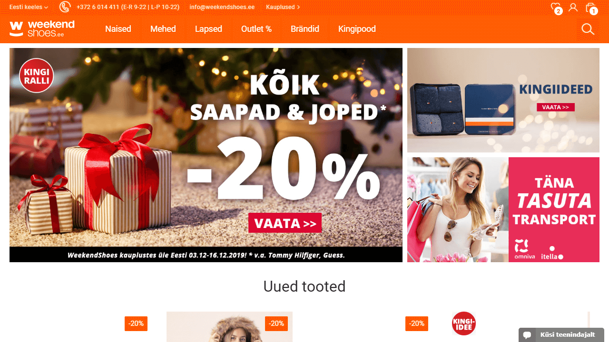The height and width of the screenshot is (342, 609).
Task: Open the Naised menu
Action: pyautogui.click(x=118, y=29)
